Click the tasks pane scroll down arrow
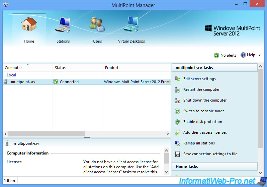The height and width of the screenshot is (187, 267). tap(260, 173)
